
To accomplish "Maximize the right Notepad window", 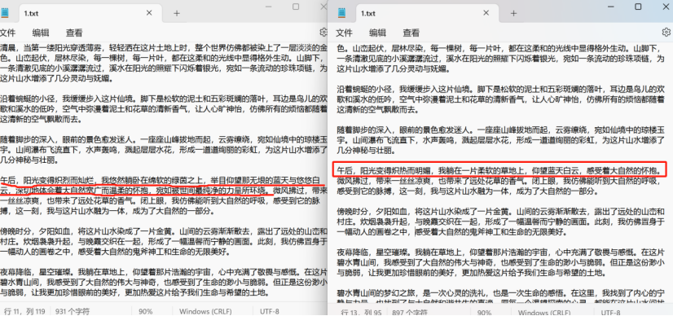I will [x=638, y=7].
